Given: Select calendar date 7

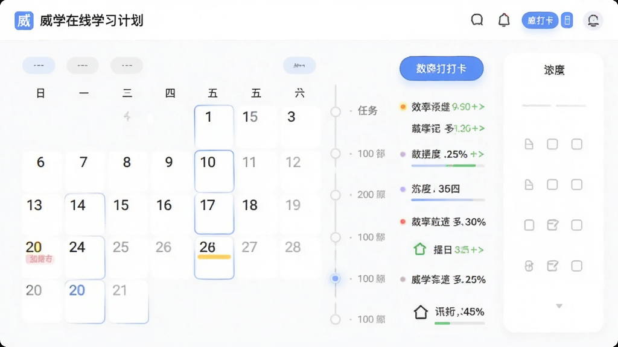Looking at the screenshot, I should [x=83, y=171].
